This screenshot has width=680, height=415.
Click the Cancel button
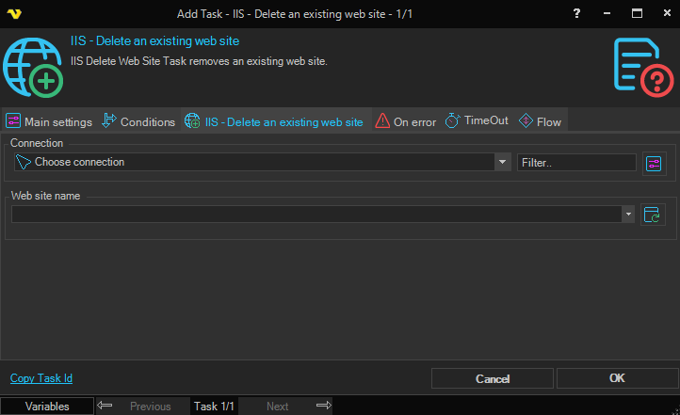click(x=493, y=378)
